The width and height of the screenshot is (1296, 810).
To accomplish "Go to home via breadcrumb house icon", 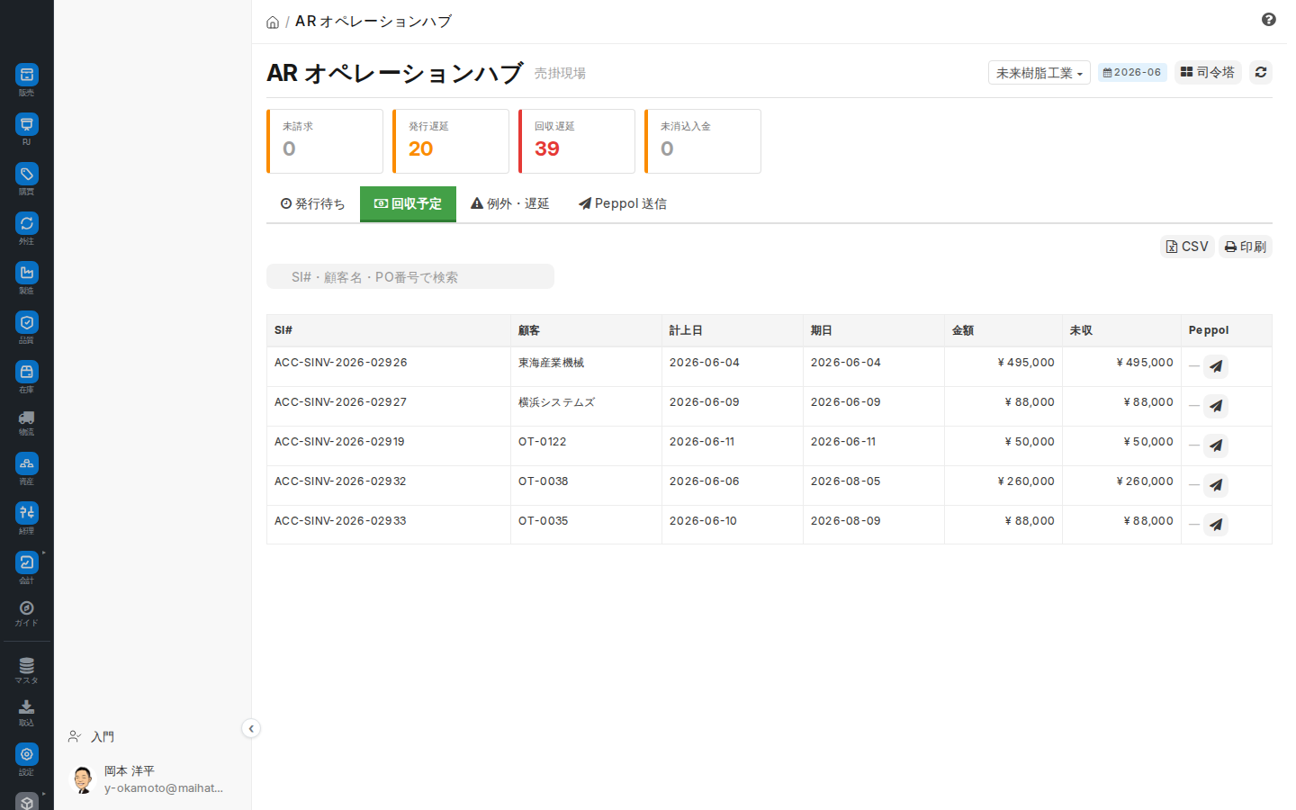I will (x=273, y=22).
